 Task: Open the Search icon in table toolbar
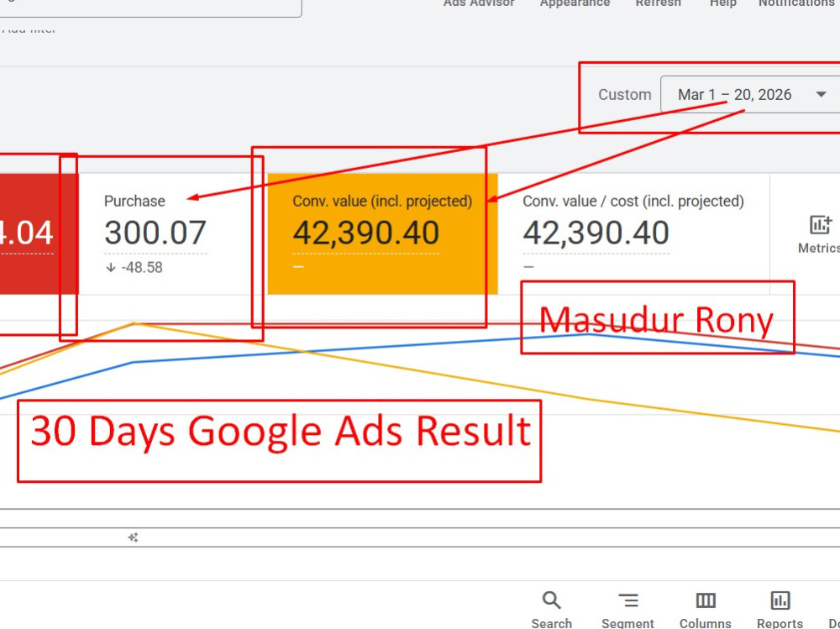point(551,600)
